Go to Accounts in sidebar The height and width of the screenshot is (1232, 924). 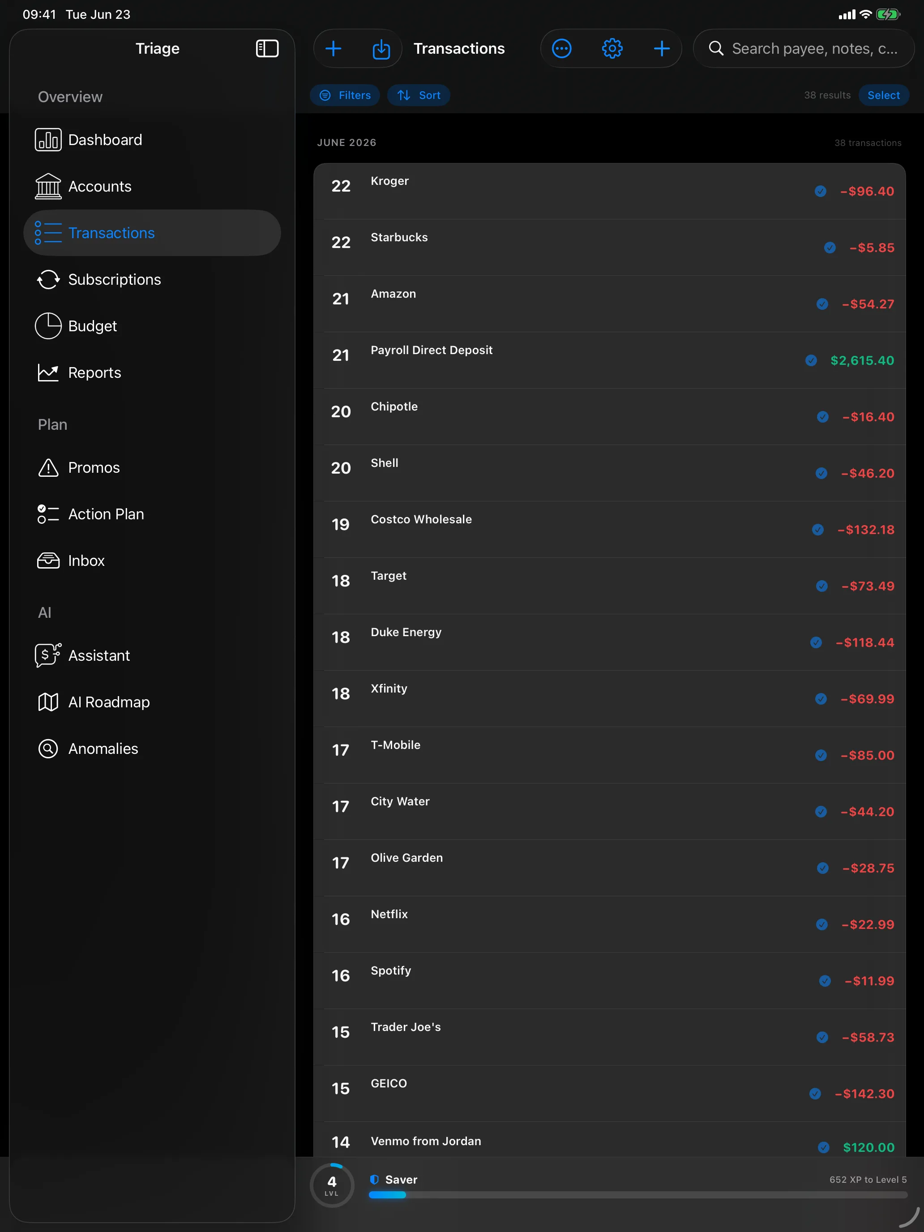(x=151, y=187)
